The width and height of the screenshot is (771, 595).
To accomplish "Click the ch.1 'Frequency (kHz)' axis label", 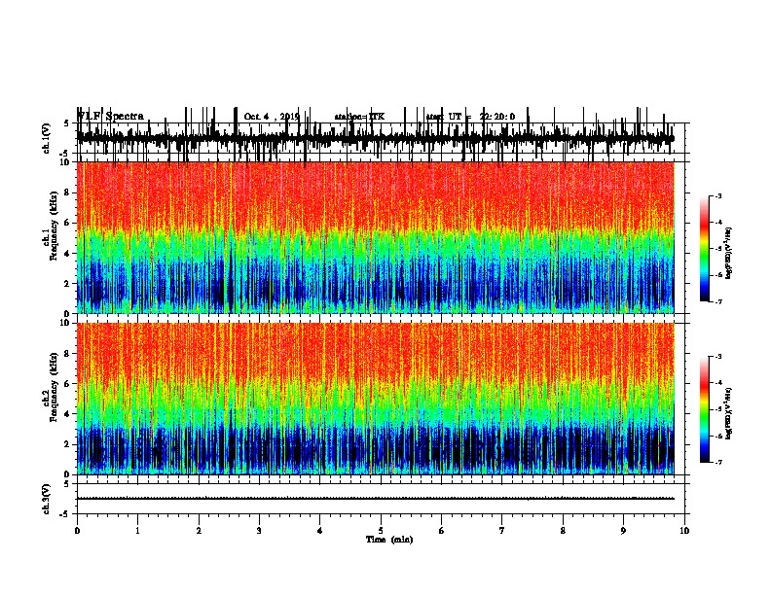I will (54, 226).
